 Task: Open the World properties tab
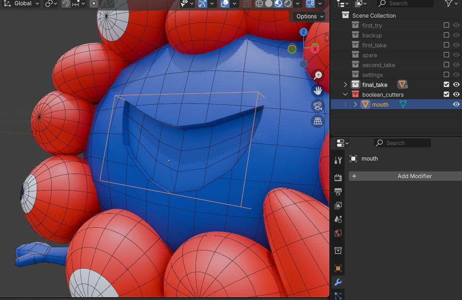338,233
